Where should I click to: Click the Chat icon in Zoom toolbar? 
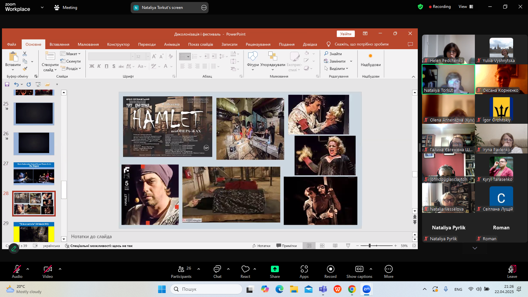[217, 269]
